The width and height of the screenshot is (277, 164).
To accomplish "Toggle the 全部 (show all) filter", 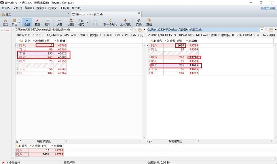I will [x=27, y=22].
